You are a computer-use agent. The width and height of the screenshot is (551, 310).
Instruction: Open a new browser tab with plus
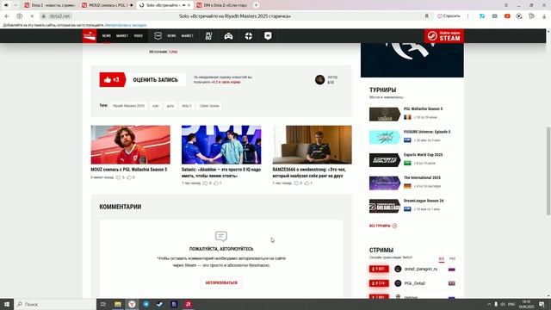257,5
